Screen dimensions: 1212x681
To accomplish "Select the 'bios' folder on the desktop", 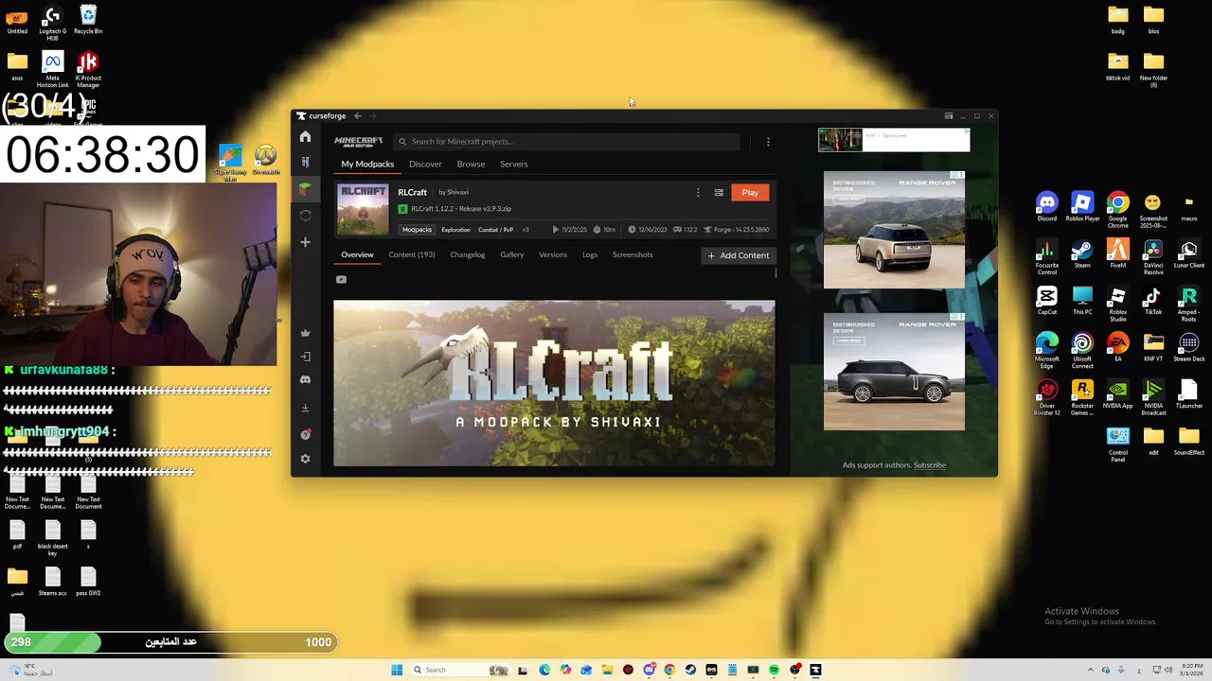I will coord(1153,19).
